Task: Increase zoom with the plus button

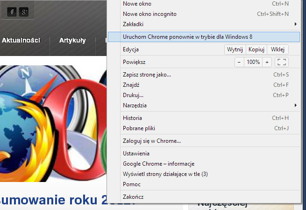Action: [x=267, y=62]
